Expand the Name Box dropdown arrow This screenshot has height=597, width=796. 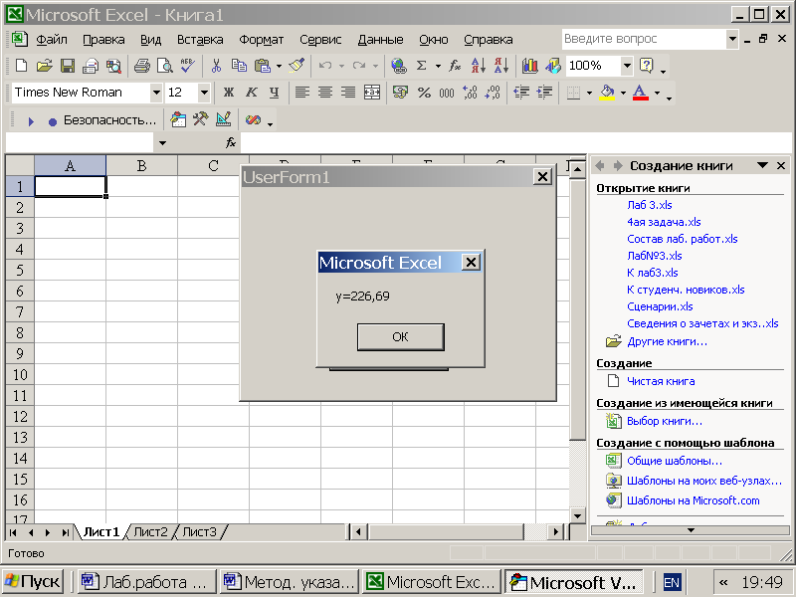[x=162, y=143]
